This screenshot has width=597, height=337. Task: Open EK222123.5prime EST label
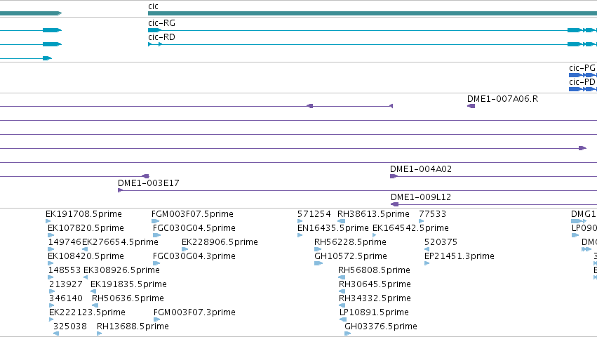pos(87,312)
